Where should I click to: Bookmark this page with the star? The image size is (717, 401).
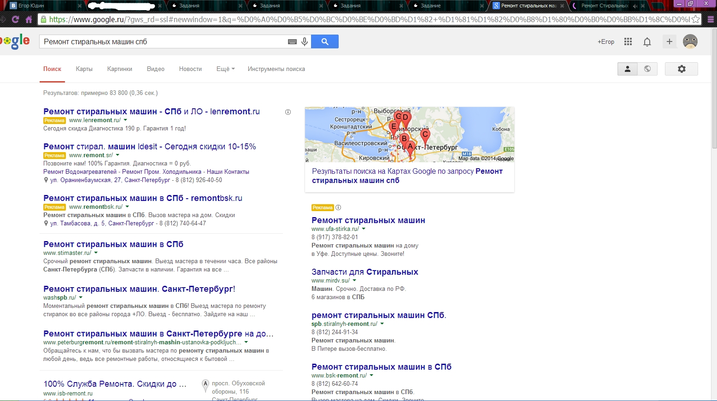tap(696, 19)
